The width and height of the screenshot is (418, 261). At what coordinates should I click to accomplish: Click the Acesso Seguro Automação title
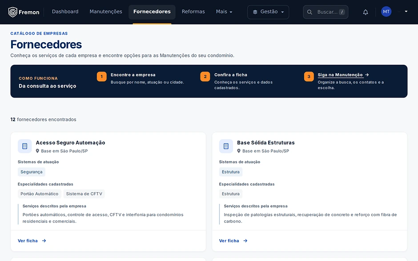click(70, 142)
